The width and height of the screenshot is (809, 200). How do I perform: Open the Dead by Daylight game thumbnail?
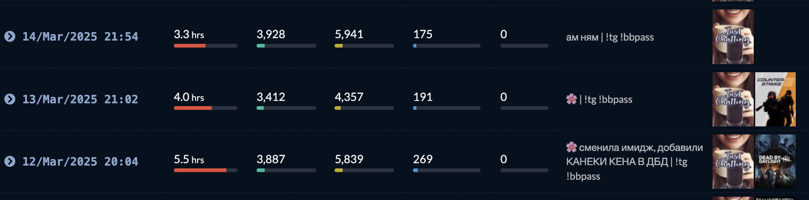coord(775,161)
